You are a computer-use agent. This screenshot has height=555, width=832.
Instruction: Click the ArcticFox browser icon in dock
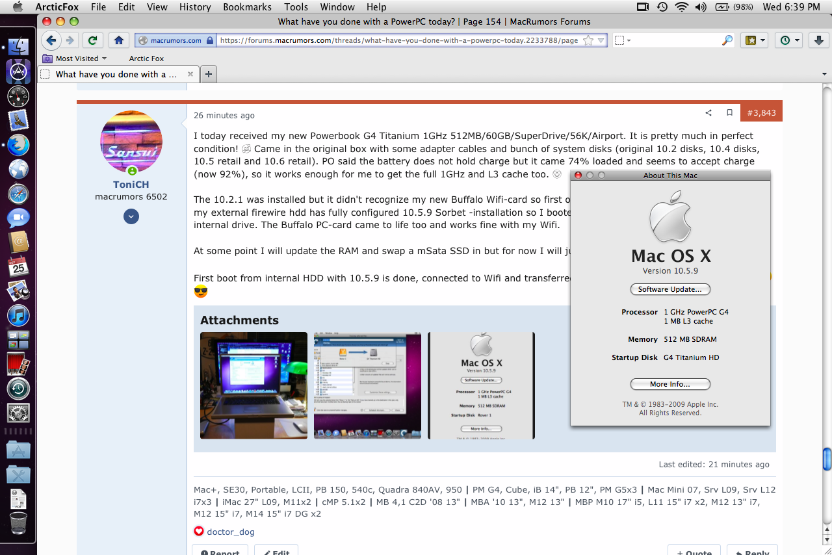pyautogui.click(x=18, y=144)
